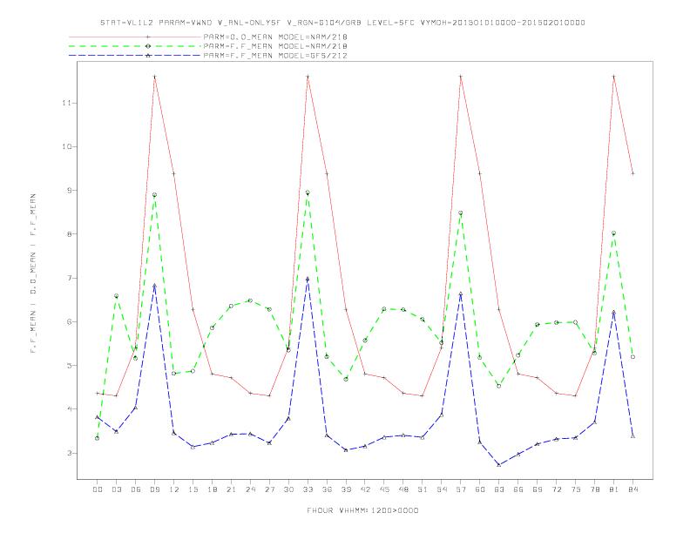This screenshot has width=690, height=533.
Task: Click x-axis tick label 57
Action: point(461,489)
